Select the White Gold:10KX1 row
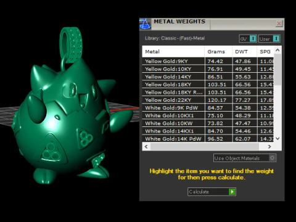 pyautogui.click(x=208, y=115)
